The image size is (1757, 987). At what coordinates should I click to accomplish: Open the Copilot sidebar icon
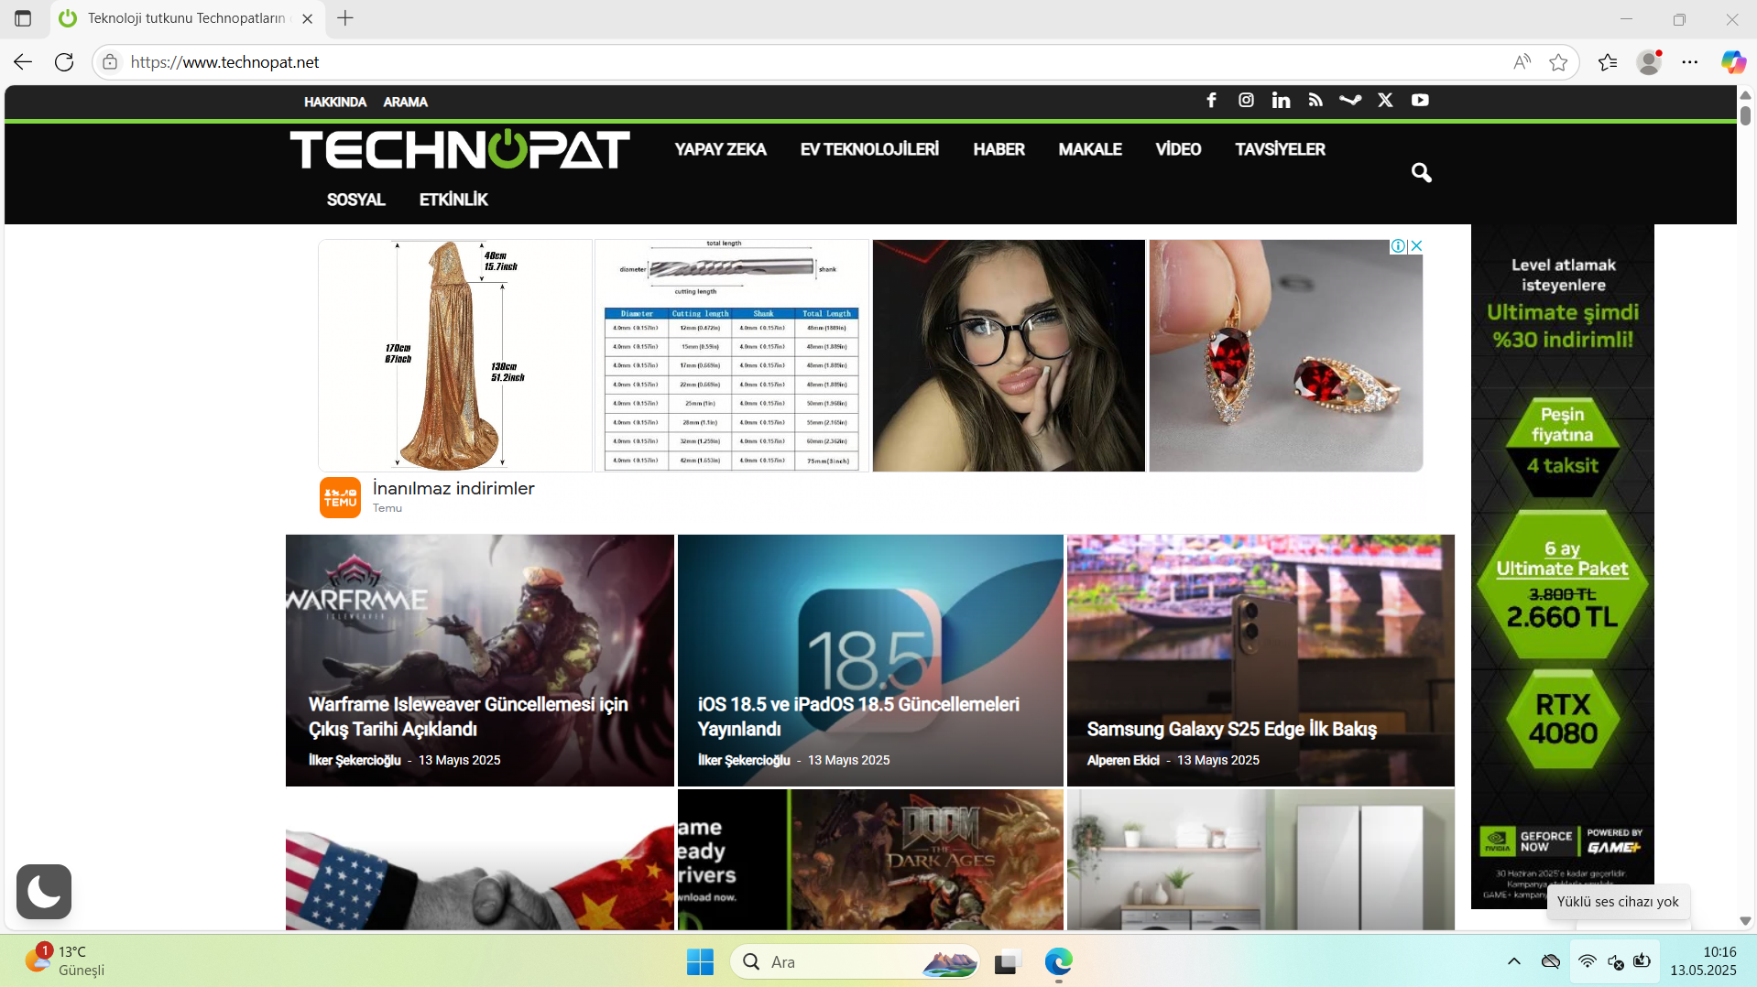click(x=1733, y=62)
